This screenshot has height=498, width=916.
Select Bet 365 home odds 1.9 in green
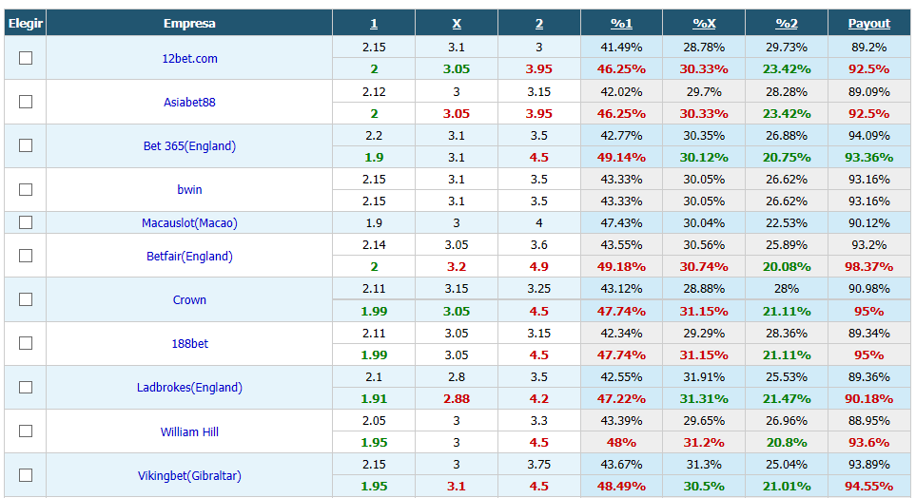(x=374, y=158)
